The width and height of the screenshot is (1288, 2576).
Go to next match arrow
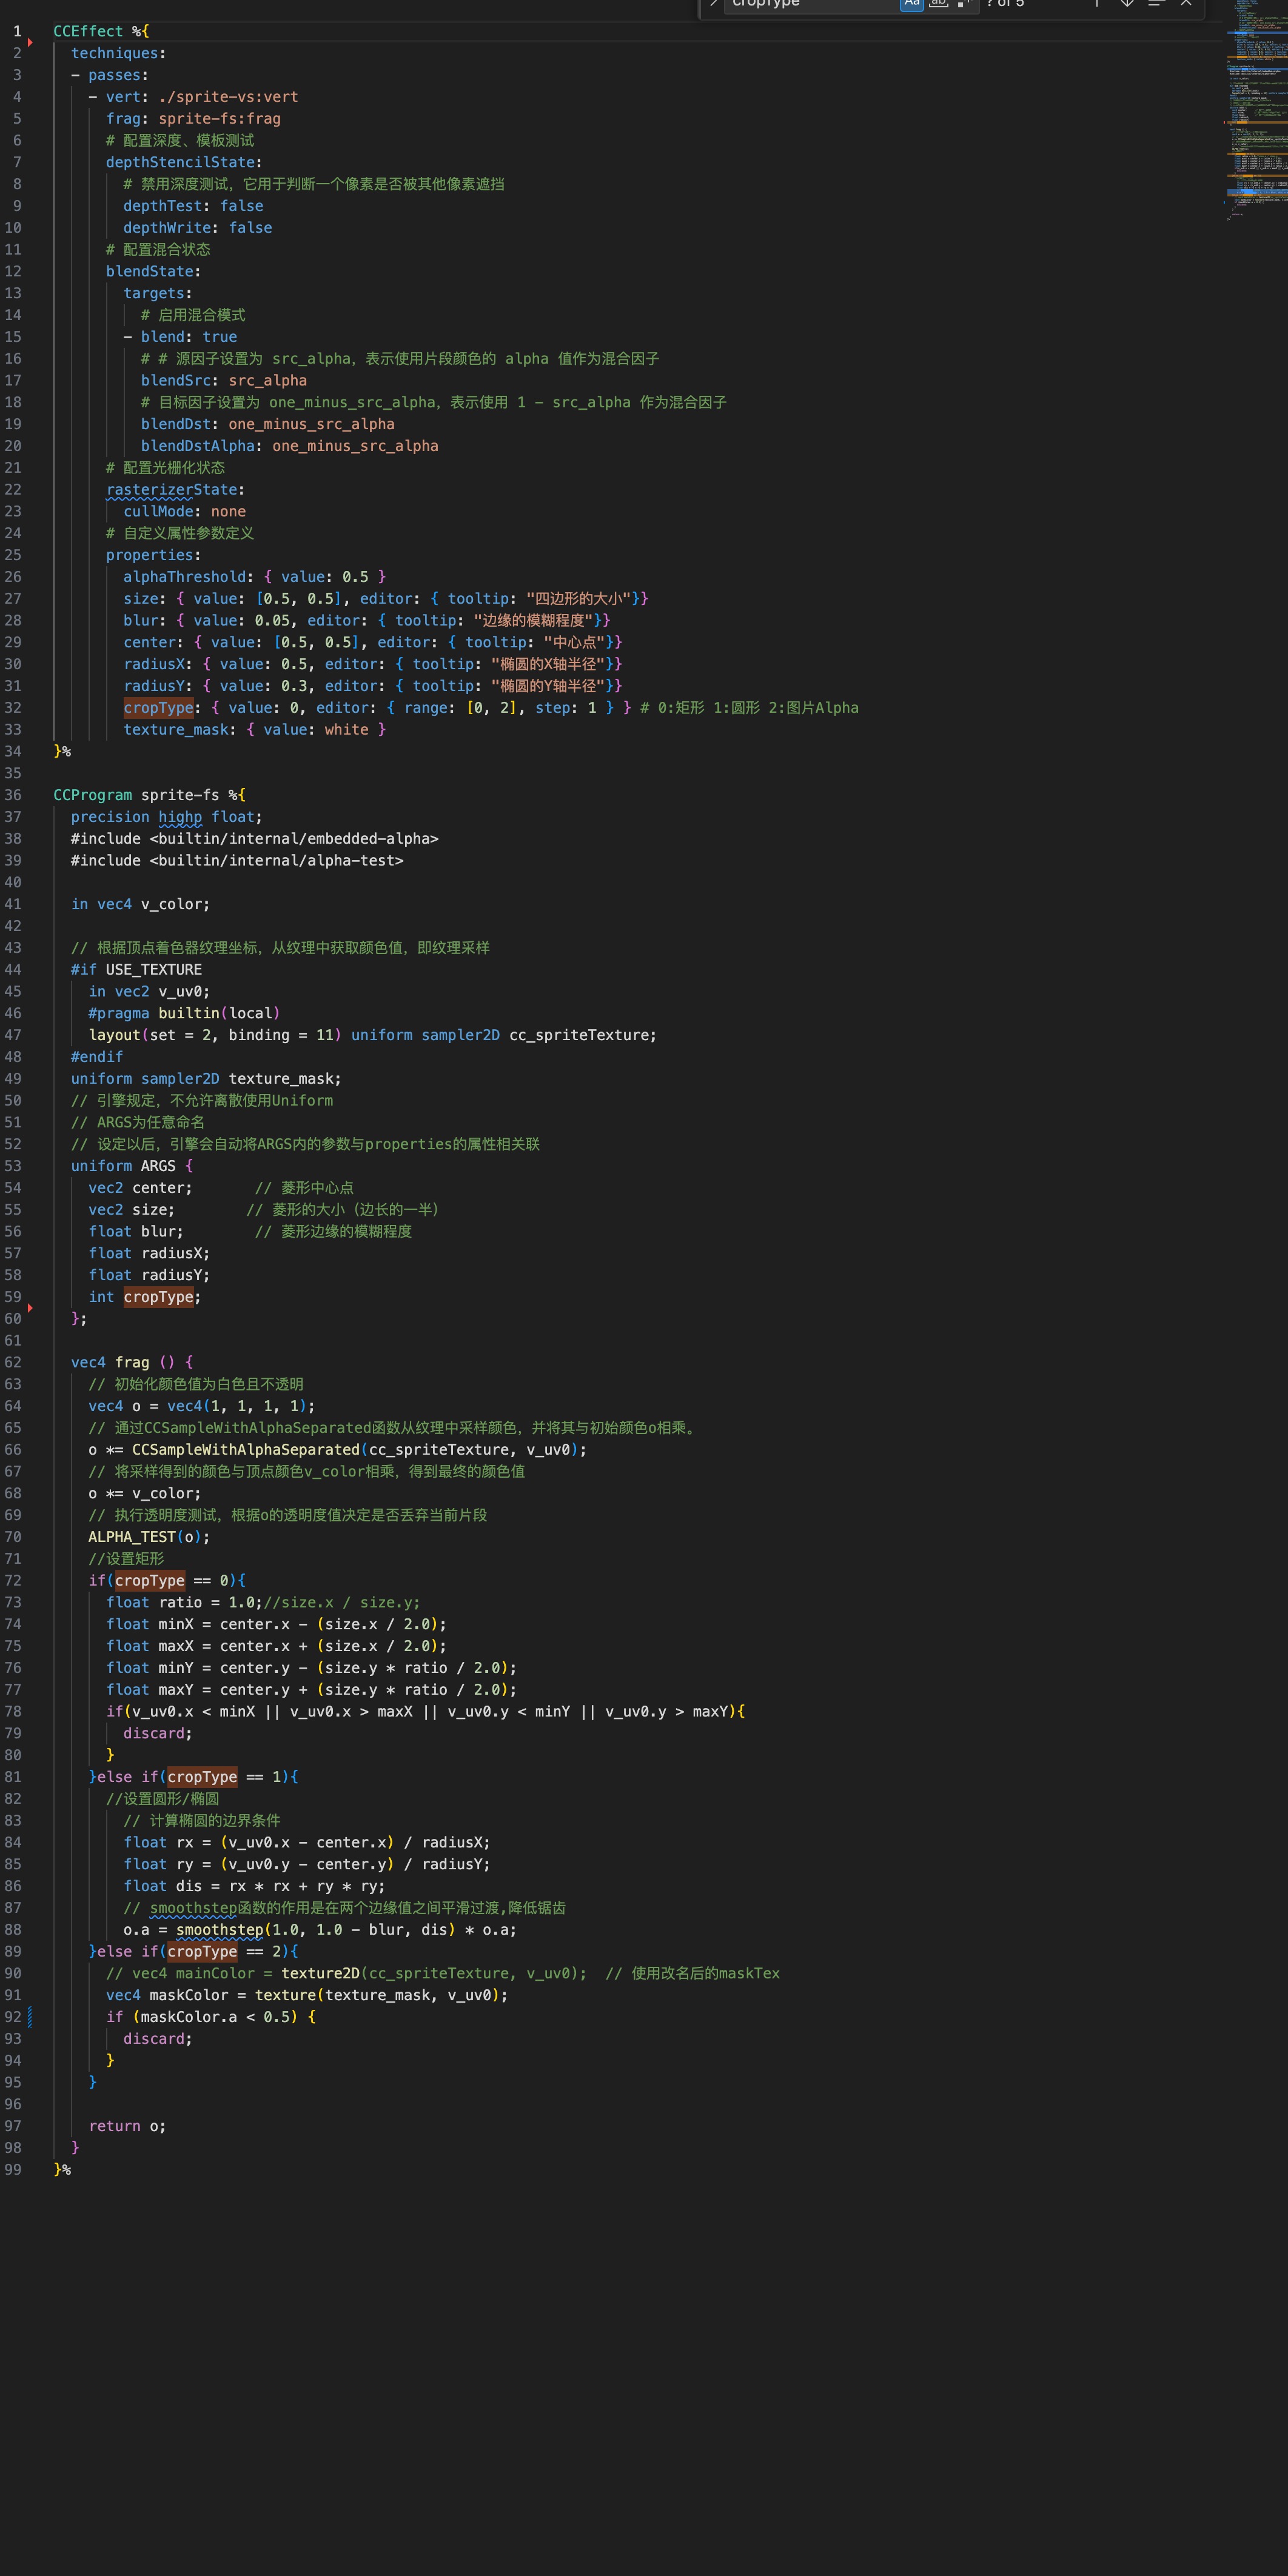click(x=1127, y=4)
